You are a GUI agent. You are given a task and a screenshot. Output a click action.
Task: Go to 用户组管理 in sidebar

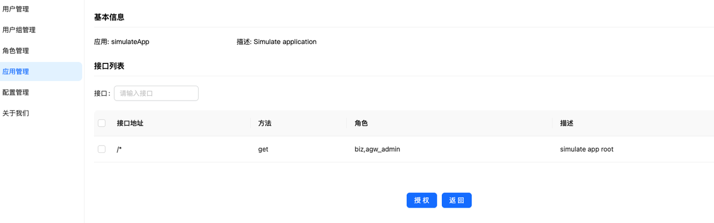click(19, 30)
